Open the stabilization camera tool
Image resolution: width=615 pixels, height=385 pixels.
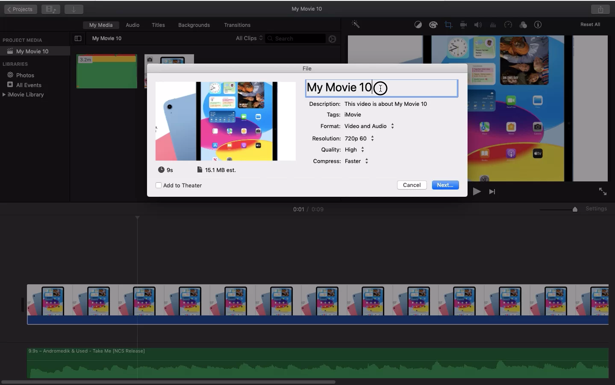(x=463, y=25)
